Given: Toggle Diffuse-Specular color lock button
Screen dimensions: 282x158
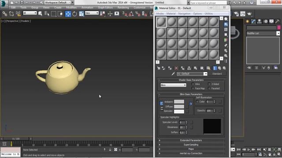Looking at the screenshot, I should tap(162, 108).
